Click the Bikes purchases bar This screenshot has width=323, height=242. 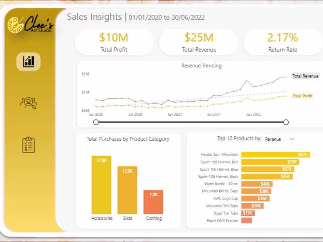[x=128, y=190]
